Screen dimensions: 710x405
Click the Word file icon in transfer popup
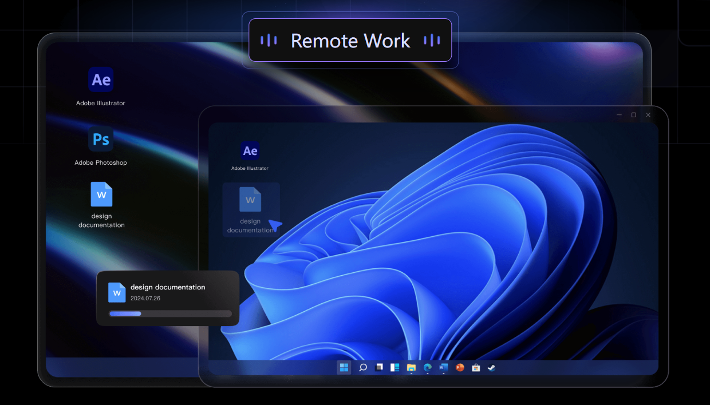117,292
